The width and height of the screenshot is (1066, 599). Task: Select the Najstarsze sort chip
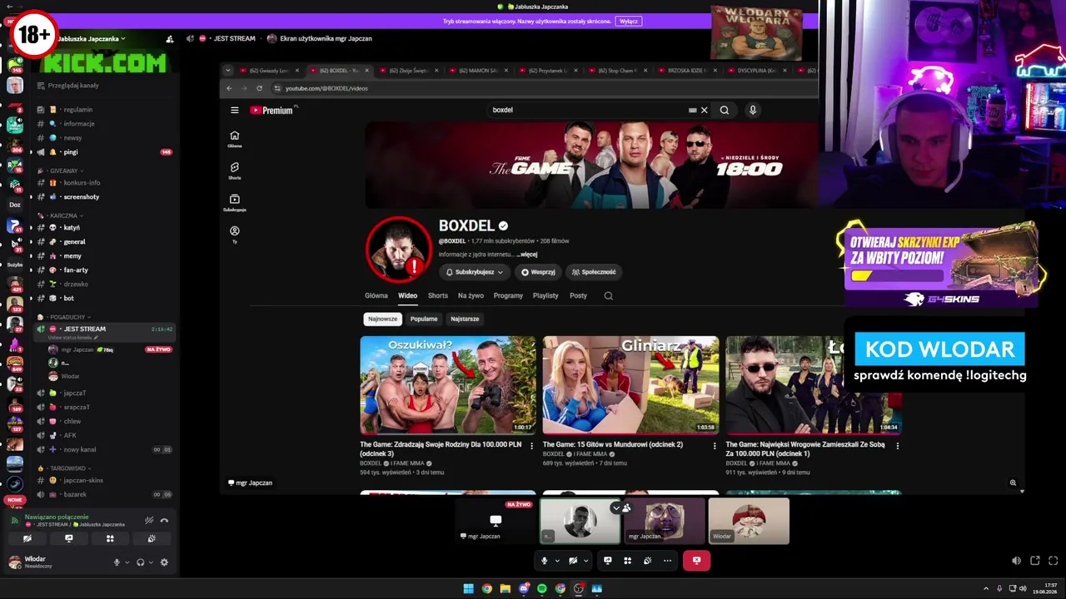[x=465, y=319]
